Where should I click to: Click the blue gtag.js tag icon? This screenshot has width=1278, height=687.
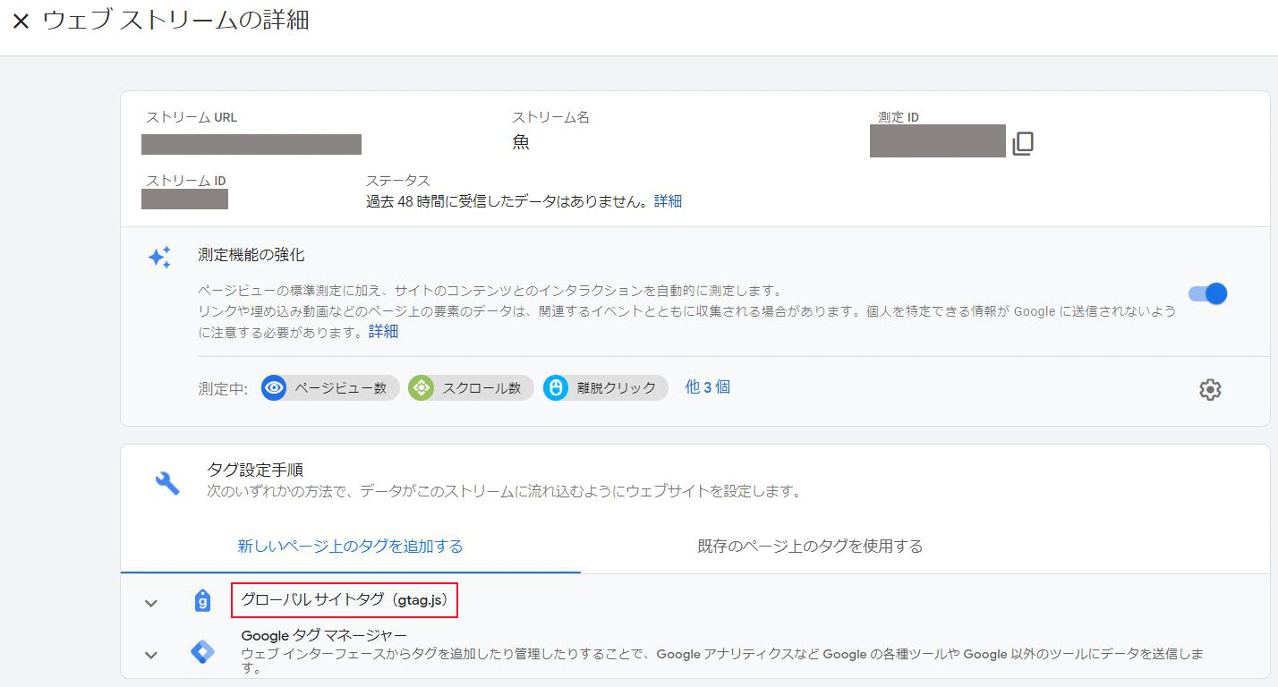[203, 601]
